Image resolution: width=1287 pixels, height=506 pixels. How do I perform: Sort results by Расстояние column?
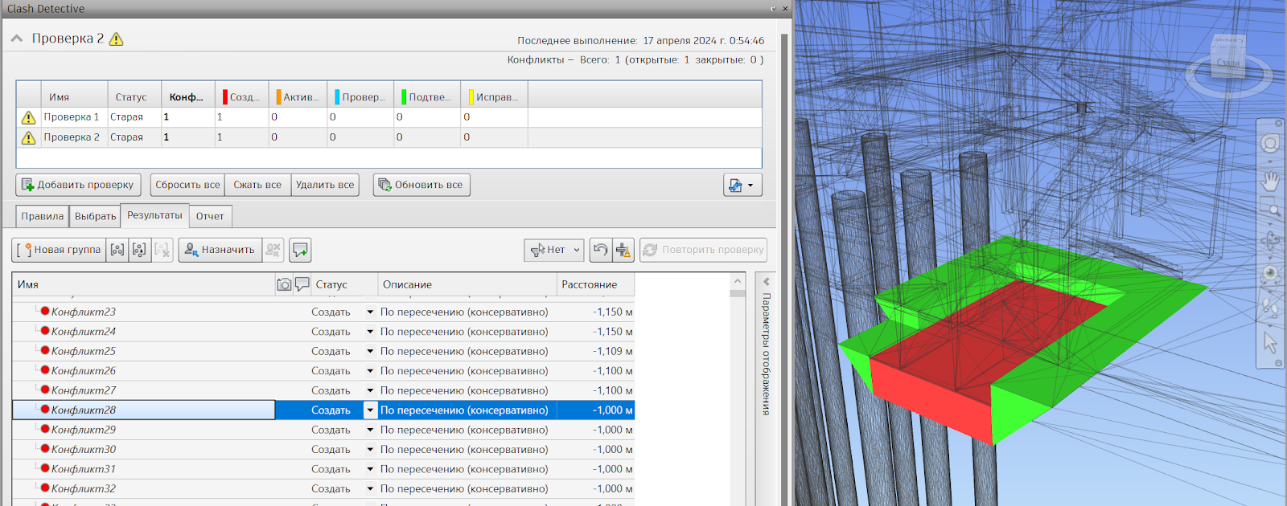coord(595,284)
